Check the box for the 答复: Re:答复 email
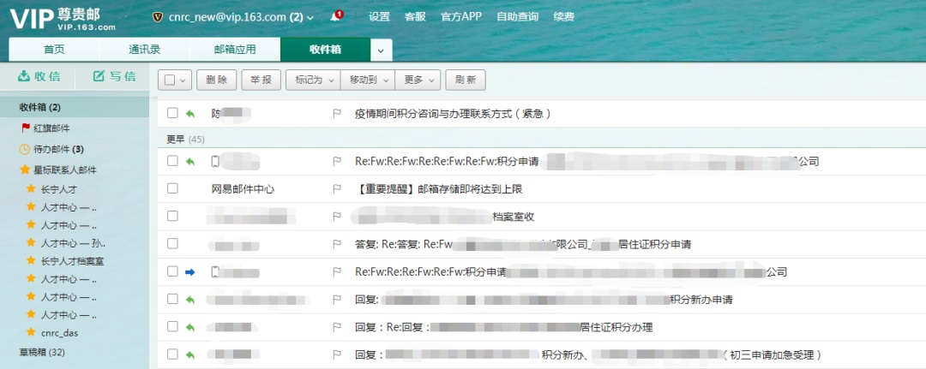Image resolution: width=926 pixels, height=369 pixels. (172, 243)
